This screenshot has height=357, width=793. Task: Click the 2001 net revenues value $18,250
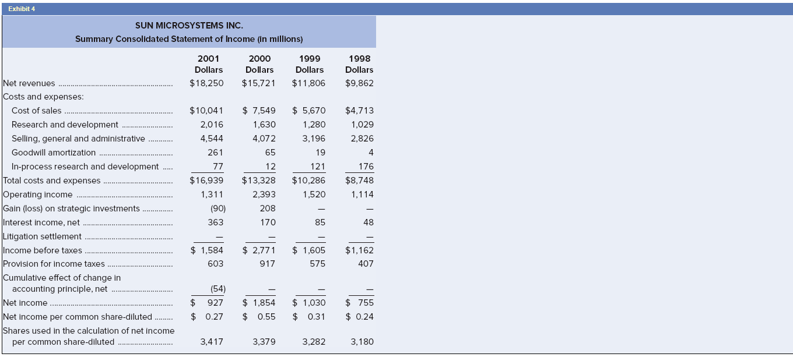pos(206,83)
